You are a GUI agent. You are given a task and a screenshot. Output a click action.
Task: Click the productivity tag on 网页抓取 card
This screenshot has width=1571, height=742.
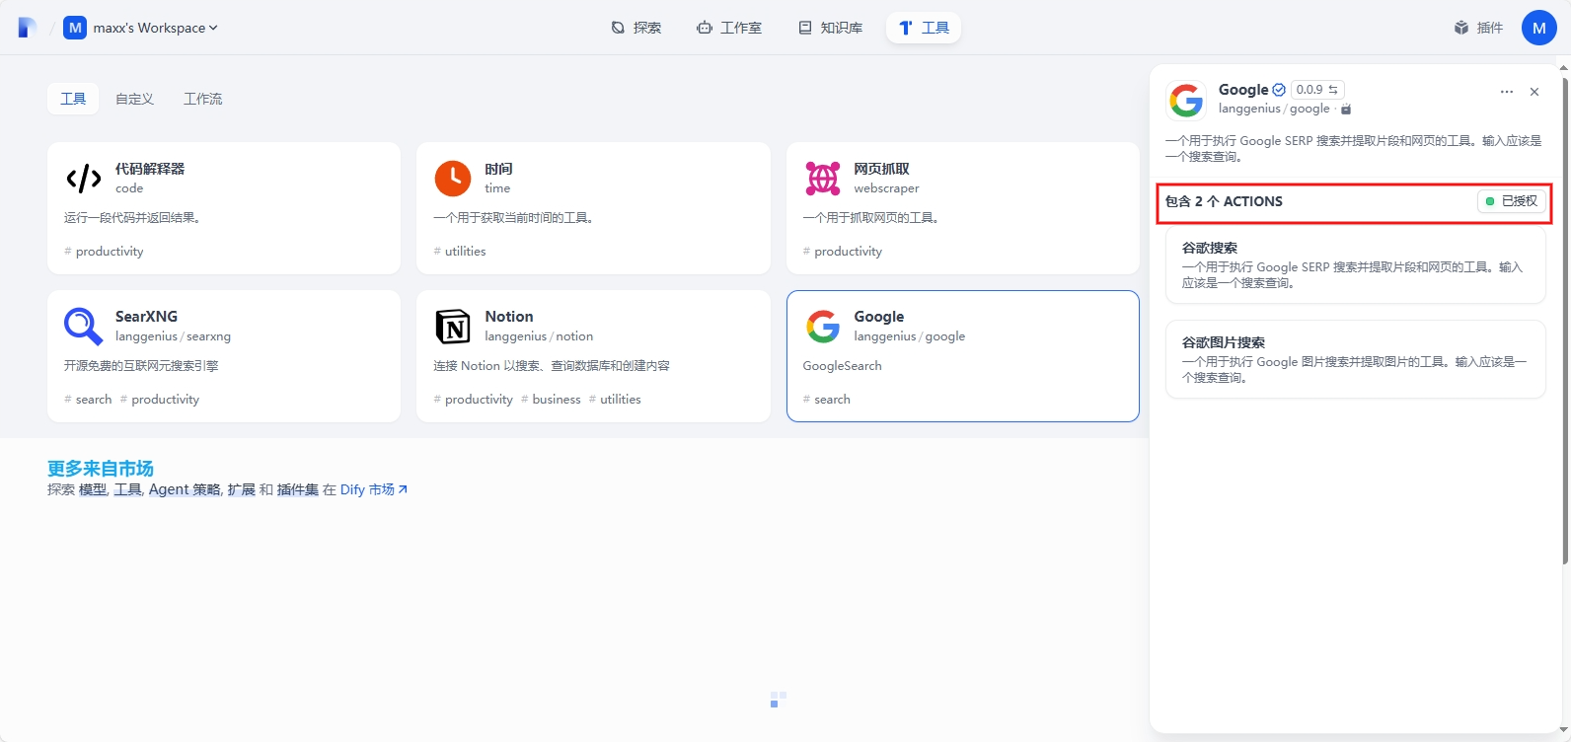[x=843, y=252]
